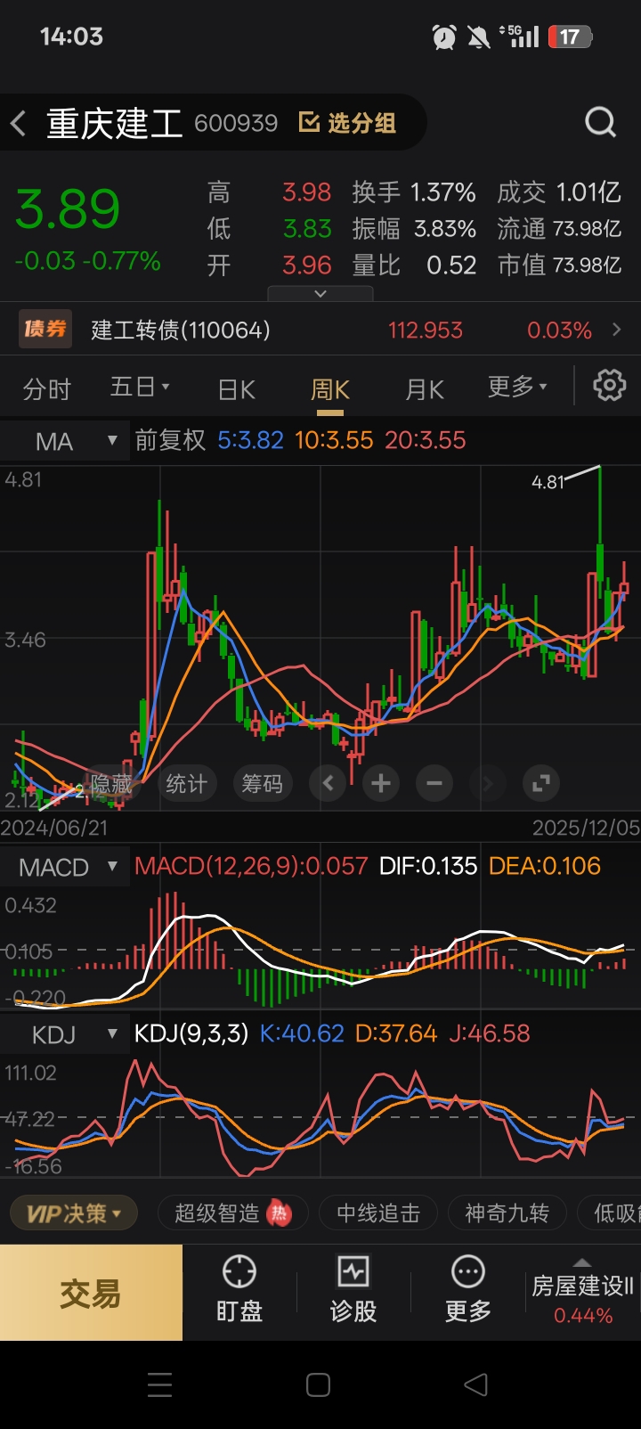Select the 中线追击 indicator chip
The image size is (641, 1429).
click(378, 1213)
